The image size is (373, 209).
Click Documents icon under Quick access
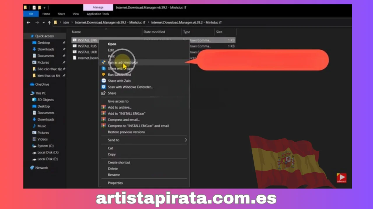click(x=35, y=56)
